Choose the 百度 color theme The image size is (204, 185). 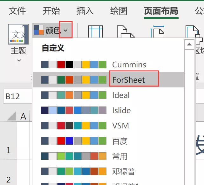click(108, 141)
